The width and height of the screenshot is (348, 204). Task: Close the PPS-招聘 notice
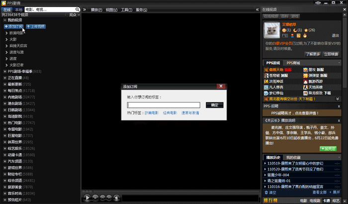(339, 106)
